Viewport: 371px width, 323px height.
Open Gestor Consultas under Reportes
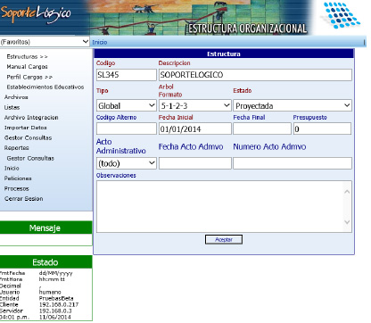(30, 158)
